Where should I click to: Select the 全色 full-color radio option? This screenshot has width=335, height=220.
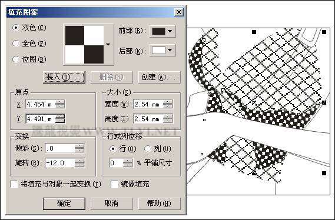tap(16, 44)
